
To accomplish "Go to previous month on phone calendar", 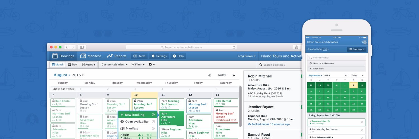I will click(346, 76).
